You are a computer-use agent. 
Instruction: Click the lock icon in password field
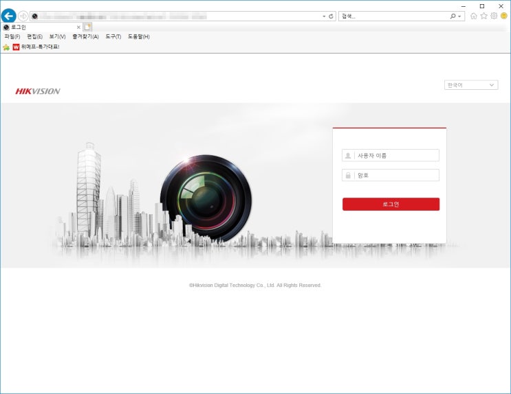[x=348, y=175]
